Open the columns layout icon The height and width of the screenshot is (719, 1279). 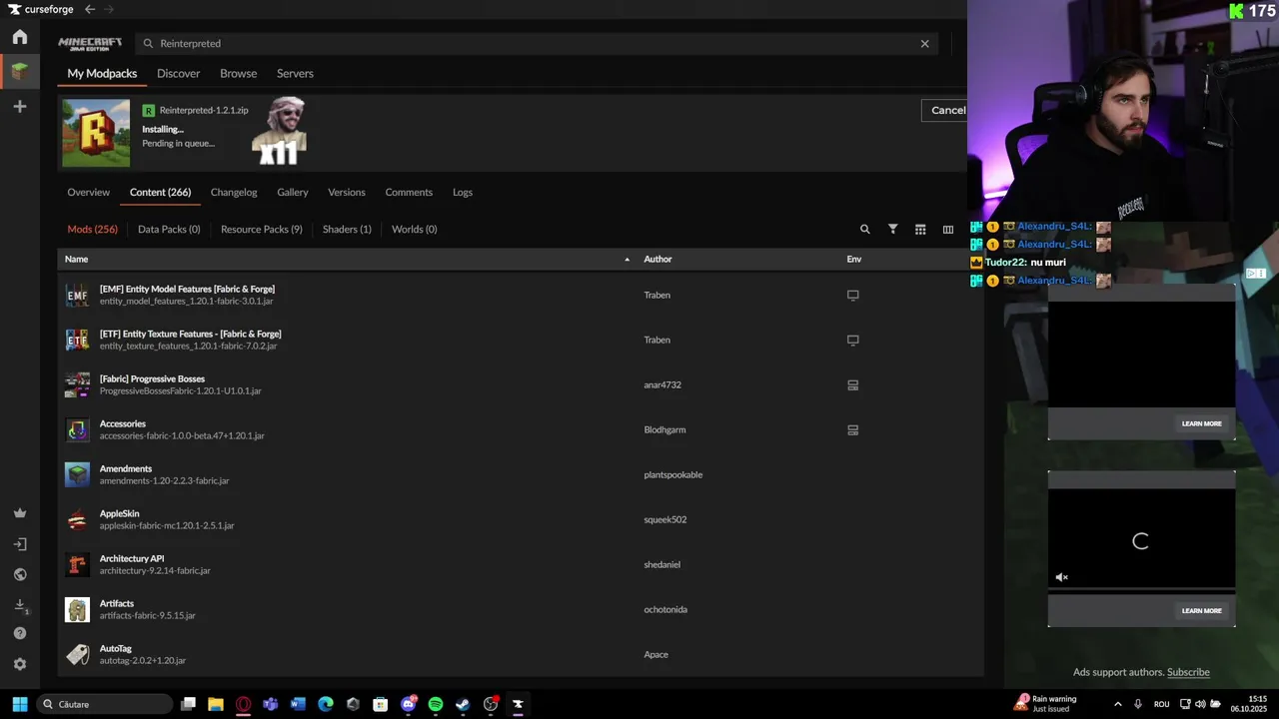pyautogui.click(x=948, y=230)
